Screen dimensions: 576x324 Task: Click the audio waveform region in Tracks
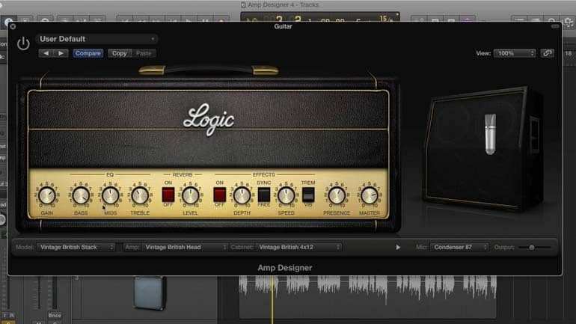[x=367, y=297]
